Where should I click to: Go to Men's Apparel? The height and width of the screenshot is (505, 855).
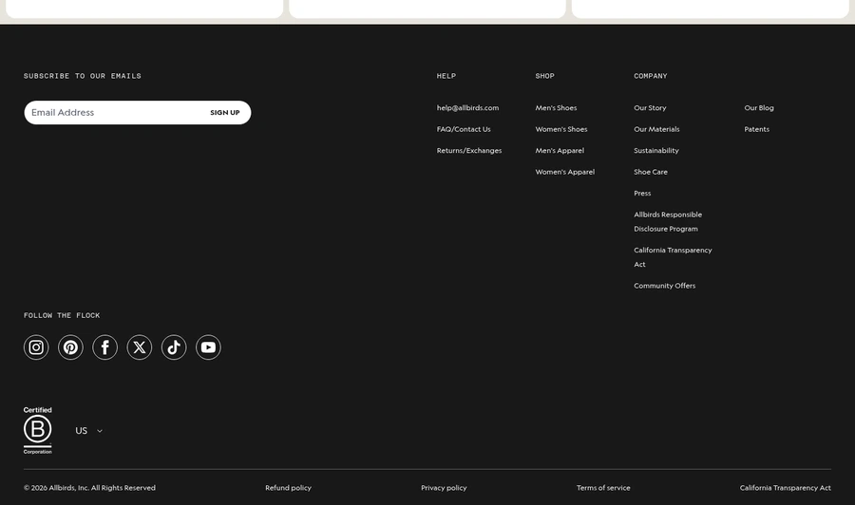pos(560,150)
